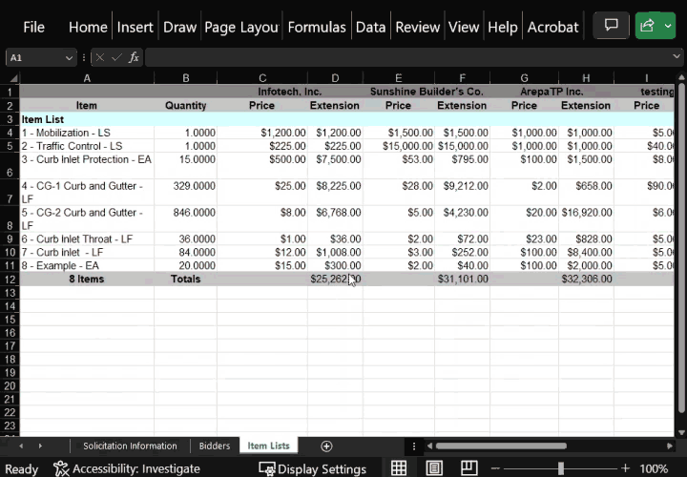This screenshot has height=477, width=687.
Task: Open the Data ribbon tab
Action: click(x=370, y=27)
